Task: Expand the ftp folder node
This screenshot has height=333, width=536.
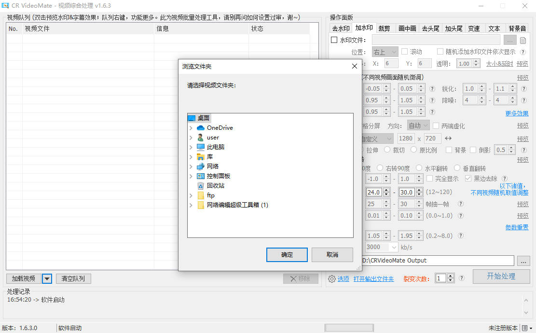Action: [x=191, y=195]
